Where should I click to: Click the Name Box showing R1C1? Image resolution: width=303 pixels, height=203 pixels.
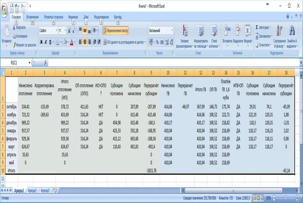(14, 63)
